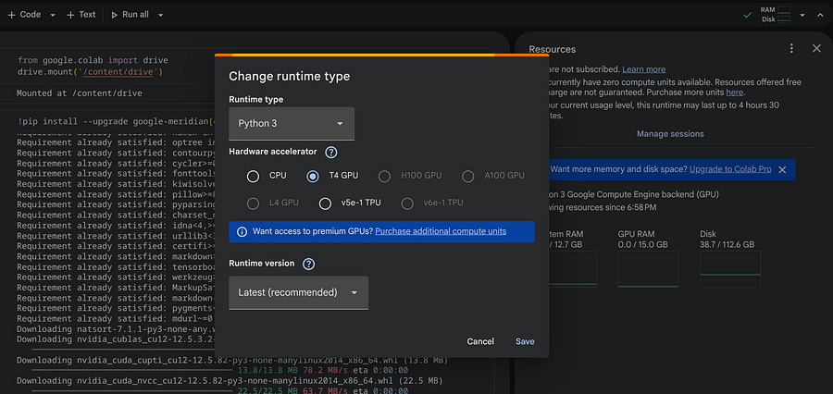Dismiss the Colab Pro upgrade banner

click(782, 169)
